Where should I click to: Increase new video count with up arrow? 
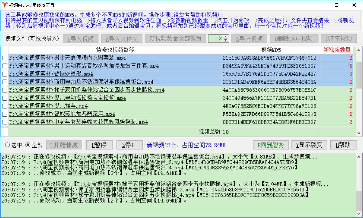pyautogui.click(x=225, y=37)
